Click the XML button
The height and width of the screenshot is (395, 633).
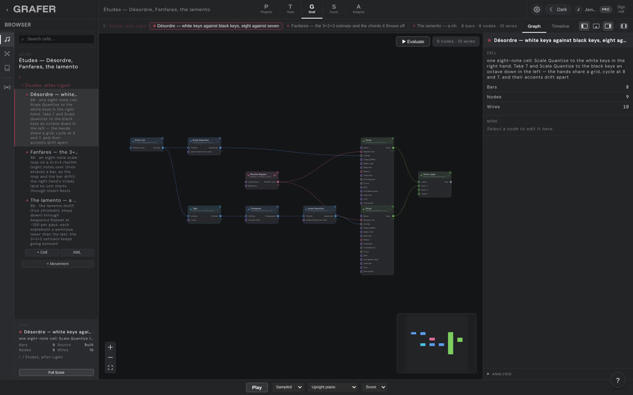pos(77,252)
